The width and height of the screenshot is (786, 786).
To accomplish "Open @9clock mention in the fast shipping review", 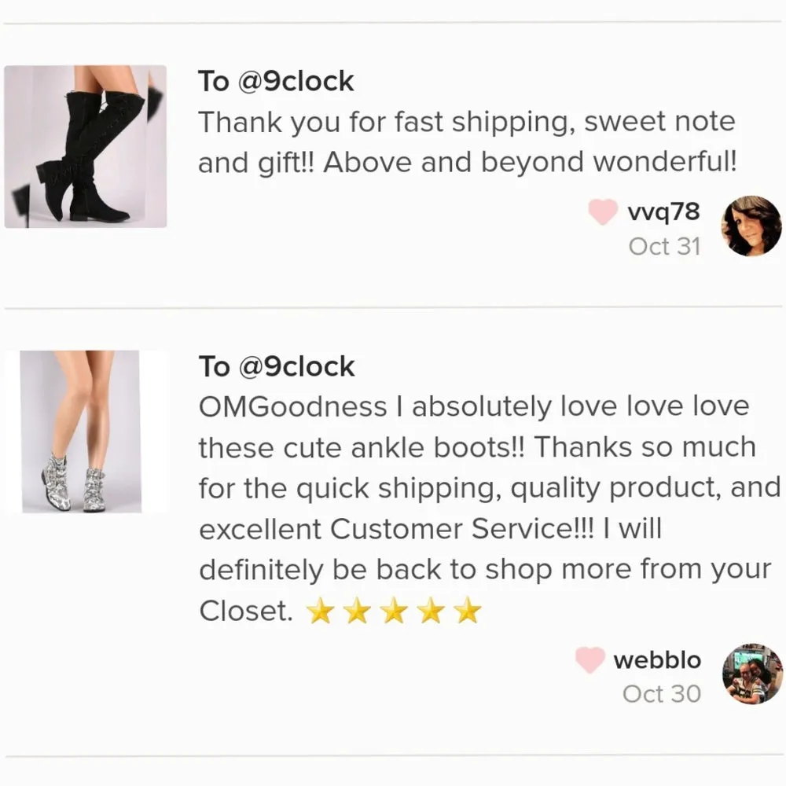I will (x=296, y=81).
